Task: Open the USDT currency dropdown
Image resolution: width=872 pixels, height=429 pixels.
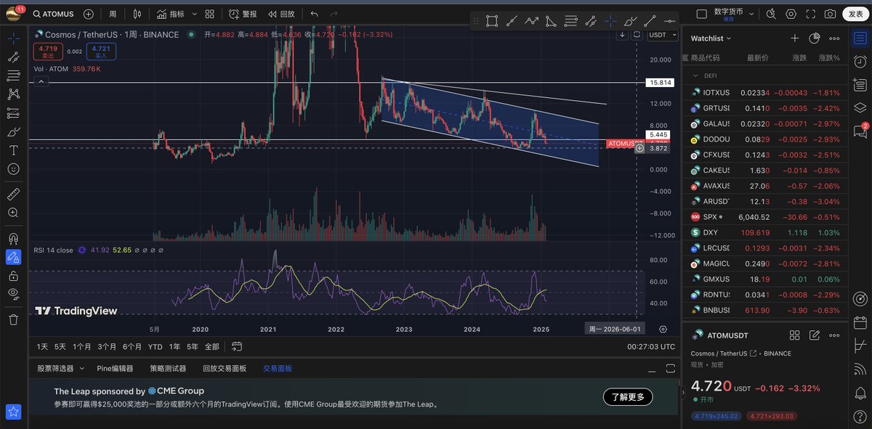Action: (x=661, y=34)
